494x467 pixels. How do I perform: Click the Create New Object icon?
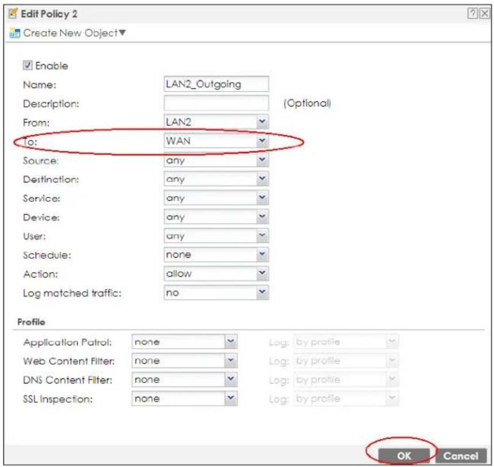[x=14, y=33]
